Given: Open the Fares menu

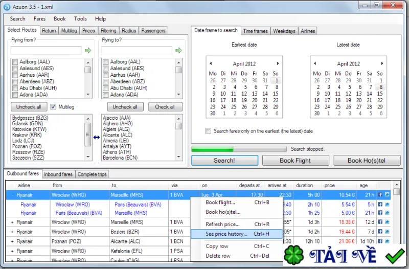Looking at the screenshot, I should point(40,19).
